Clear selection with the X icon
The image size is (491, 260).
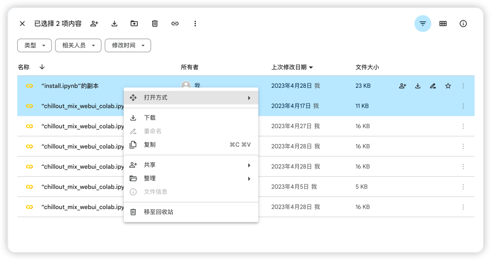click(22, 24)
